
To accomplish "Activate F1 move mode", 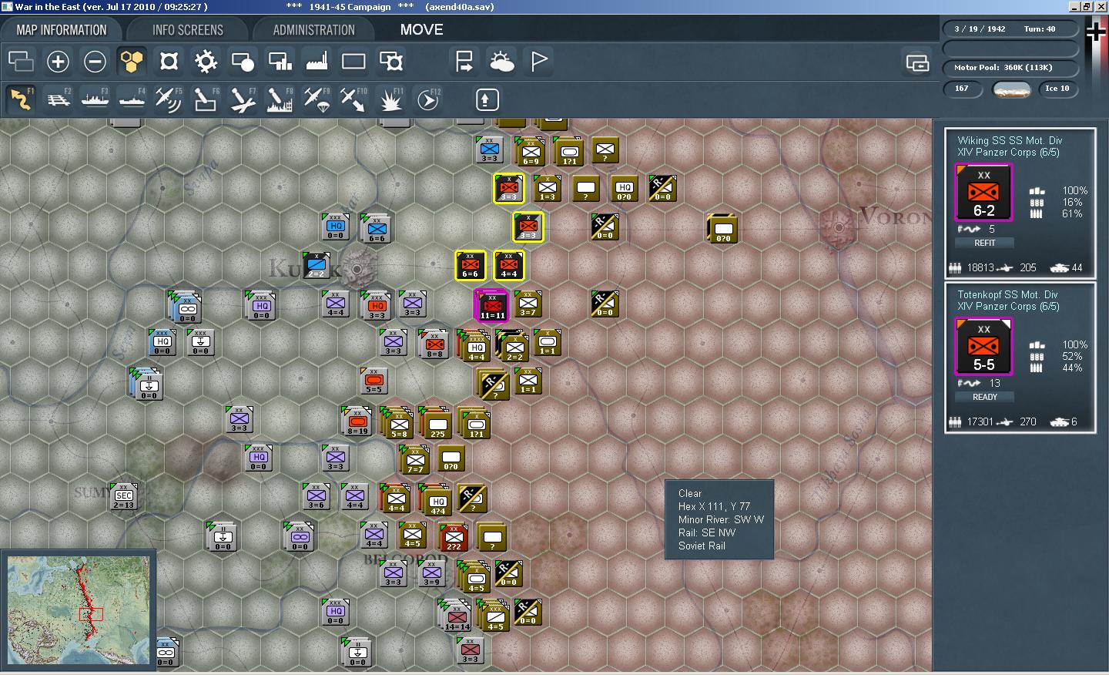I will pos(21,99).
